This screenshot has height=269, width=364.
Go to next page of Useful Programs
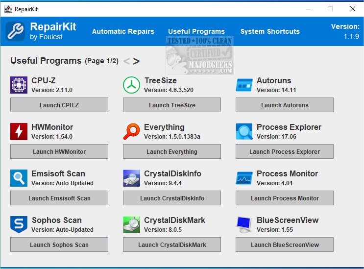[x=136, y=61]
